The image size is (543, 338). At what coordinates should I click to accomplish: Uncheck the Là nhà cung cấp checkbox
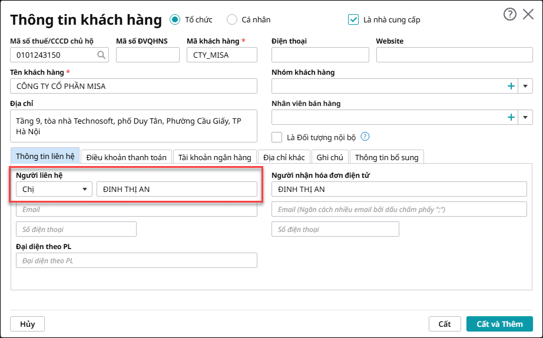pos(353,19)
